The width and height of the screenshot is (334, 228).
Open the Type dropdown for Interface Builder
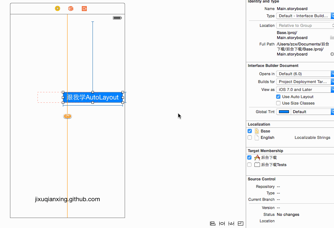(x=305, y=16)
